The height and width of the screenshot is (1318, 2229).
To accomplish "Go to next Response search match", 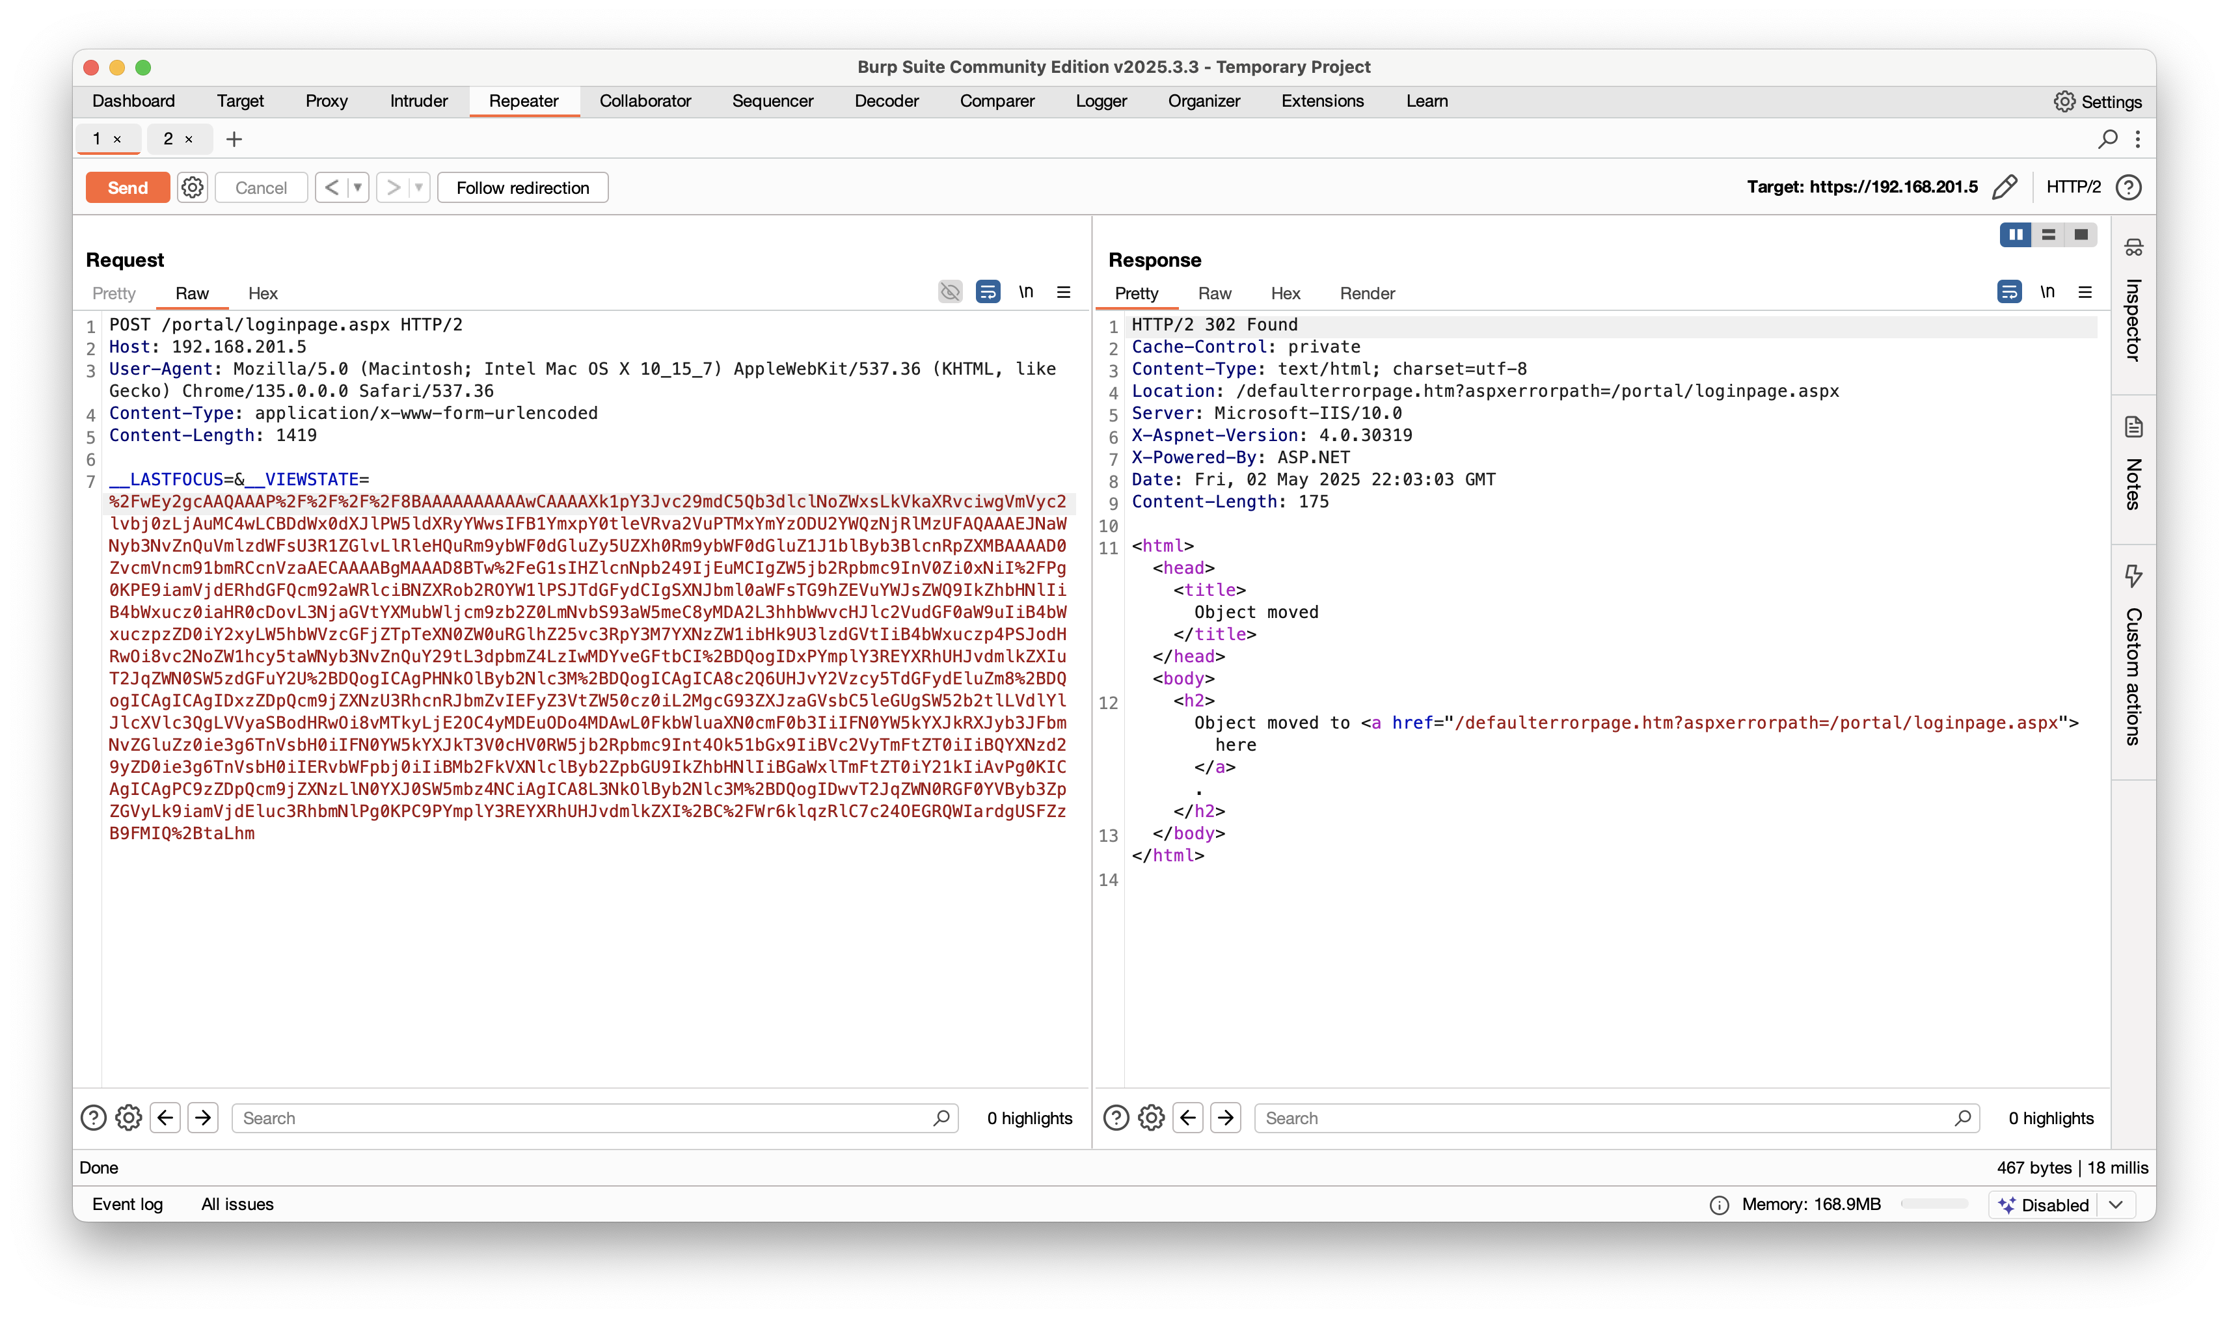I will pyautogui.click(x=1226, y=1118).
